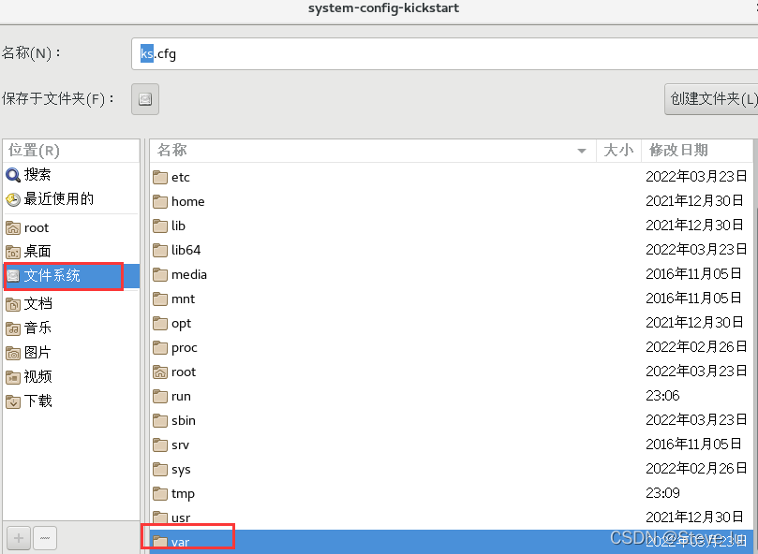Select Documents (文档) in sidebar

[71, 304]
